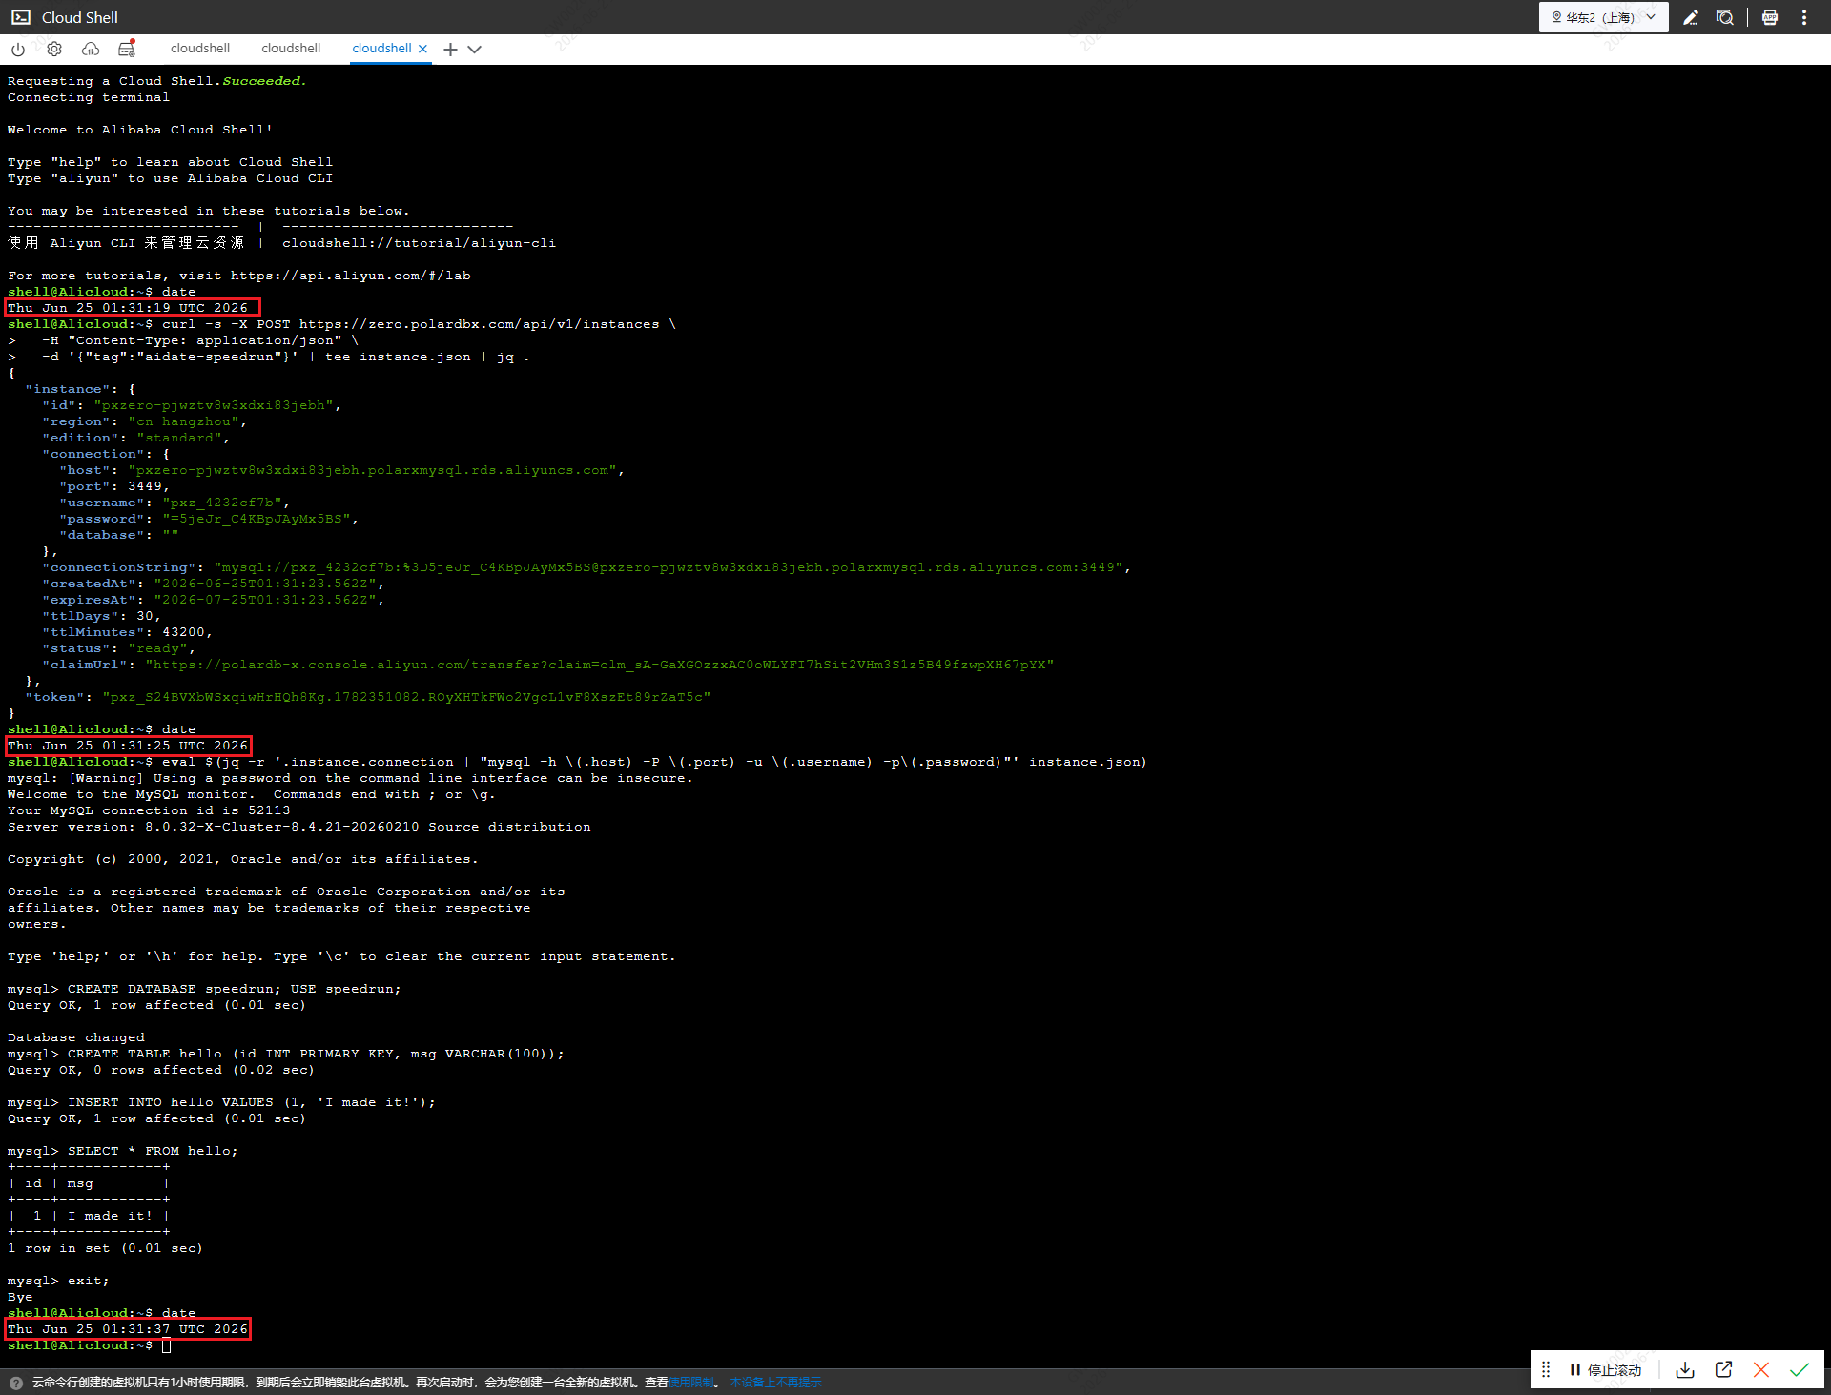The width and height of the screenshot is (1831, 1395).
Task: Click the "I made it!" table cell
Action: click(110, 1216)
